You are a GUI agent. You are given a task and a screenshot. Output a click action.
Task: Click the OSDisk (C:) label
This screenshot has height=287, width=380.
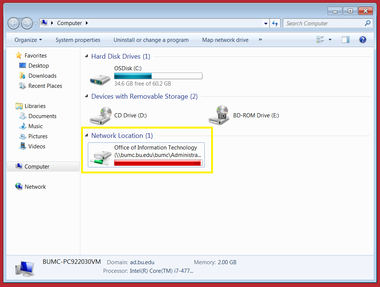tap(128, 68)
